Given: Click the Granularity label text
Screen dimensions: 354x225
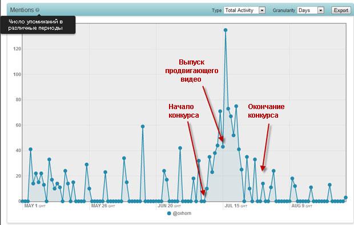Looking at the screenshot, I should (x=284, y=10).
